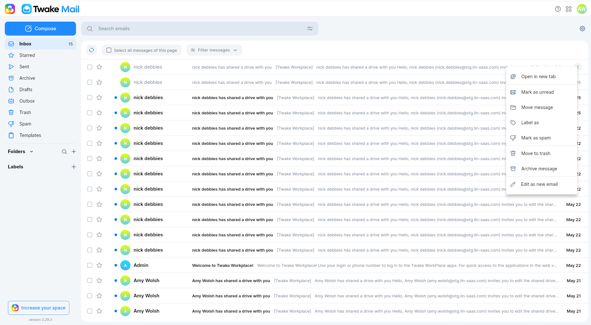591x325 pixels.
Task: Refresh the inbox with the reload icon
Action: (x=92, y=50)
